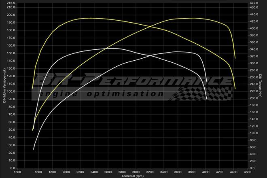Click the 2600 rpm axis label
The width and height of the screenshot is (267, 178).
point(108,172)
